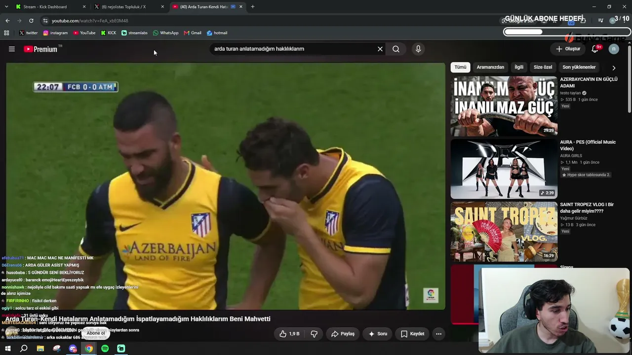Visit the Yağmur Gürbüz channel name

(x=574, y=218)
